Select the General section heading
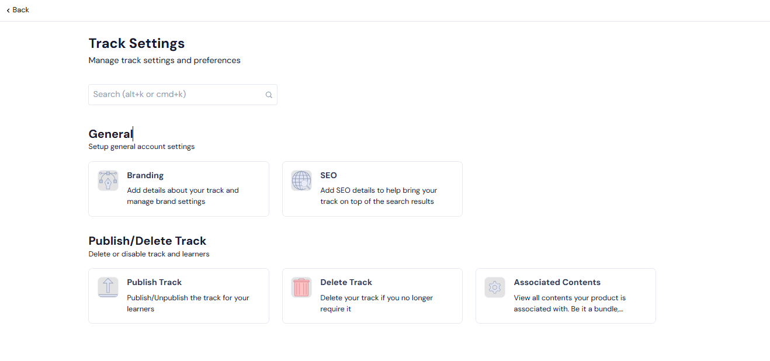Viewport: 770px width, 361px height. (x=110, y=134)
